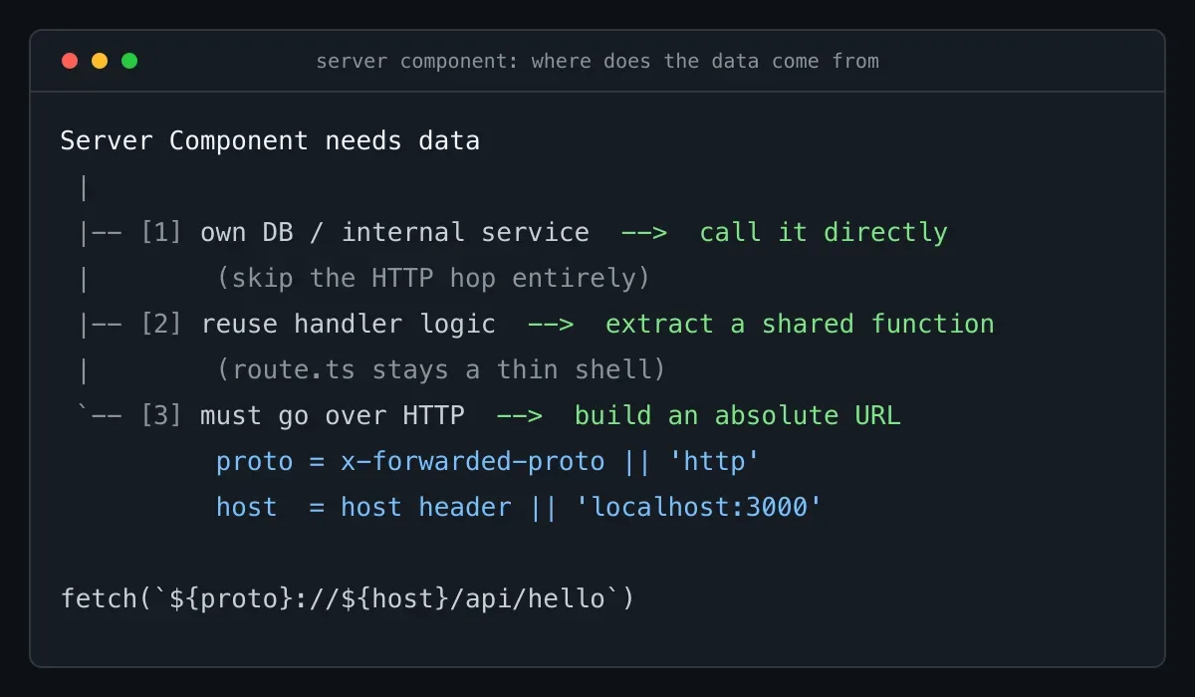
Task: Click the green text 'extract a shared function'
Action: point(800,324)
